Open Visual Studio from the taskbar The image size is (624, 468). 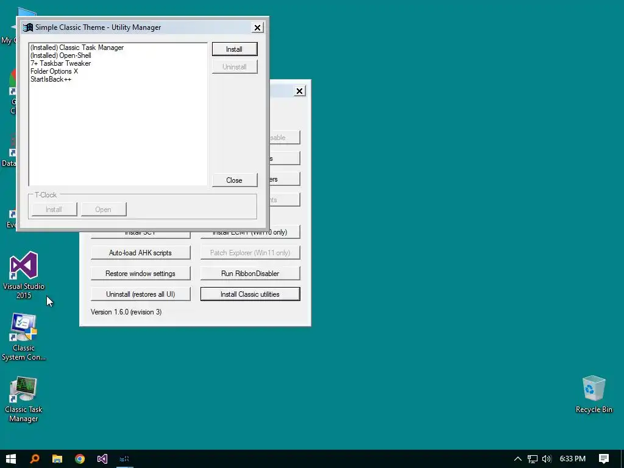coord(102,459)
